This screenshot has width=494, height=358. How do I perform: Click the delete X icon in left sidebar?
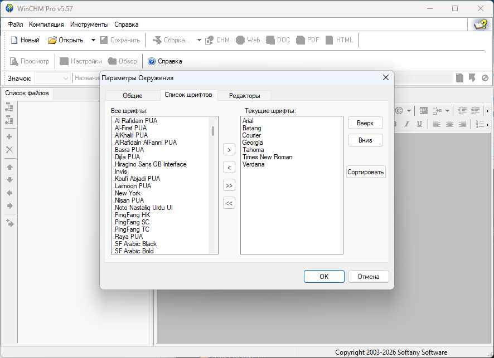(x=9, y=150)
